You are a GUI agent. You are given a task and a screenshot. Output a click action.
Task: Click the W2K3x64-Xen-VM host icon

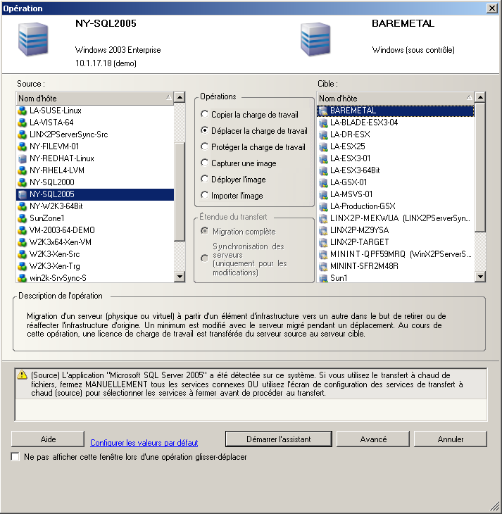22,242
